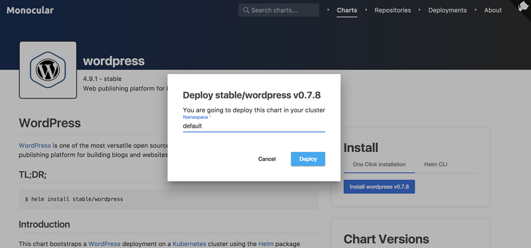Open the Charts nav item
Screen dimensions: 531x248
(346, 10)
